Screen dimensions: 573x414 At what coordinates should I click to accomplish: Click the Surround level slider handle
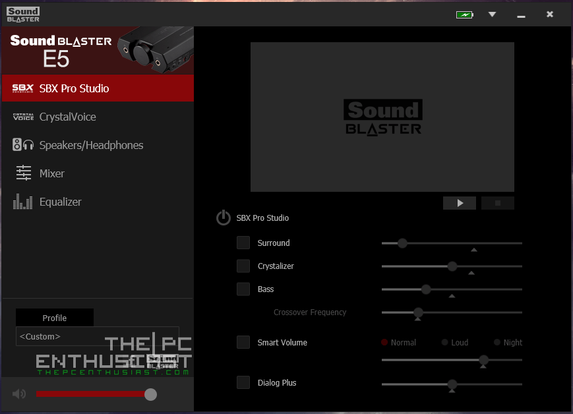point(402,243)
